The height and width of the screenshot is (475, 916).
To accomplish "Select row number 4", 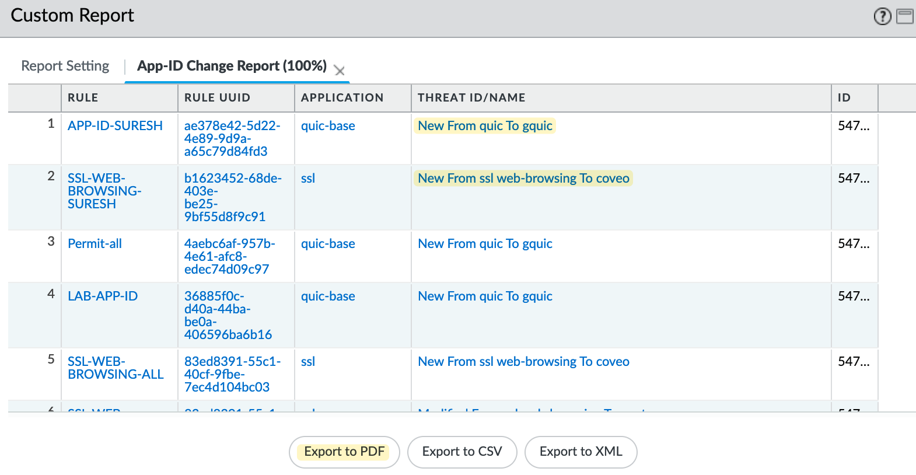I will [51, 294].
